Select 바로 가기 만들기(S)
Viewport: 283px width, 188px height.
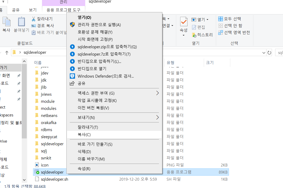click(114, 144)
